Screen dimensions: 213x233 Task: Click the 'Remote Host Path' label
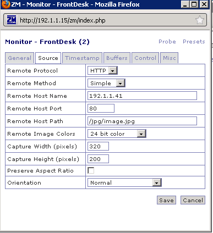(x=35, y=121)
